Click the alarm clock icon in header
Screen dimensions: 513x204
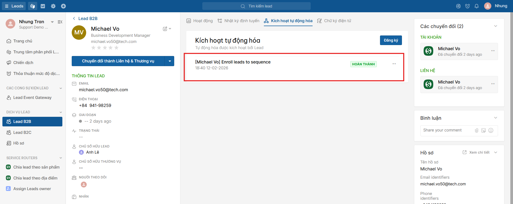click(x=468, y=6)
